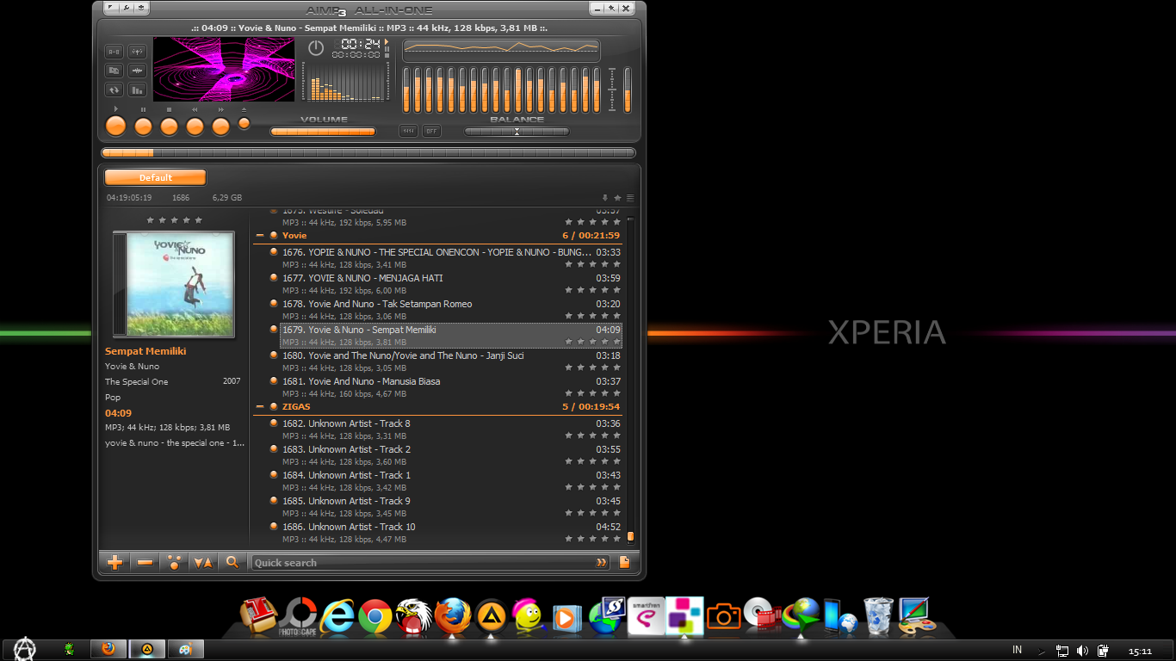Screen dimensions: 1176x661
Task: Collapse the ZIGAS group
Action: pyautogui.click(x=260, y=406)
